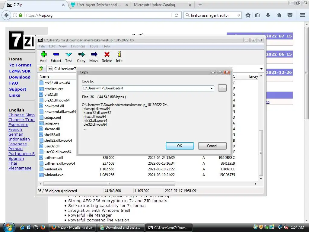Click the site information icon in address bar
309x232 pixels.
(15, 15)
